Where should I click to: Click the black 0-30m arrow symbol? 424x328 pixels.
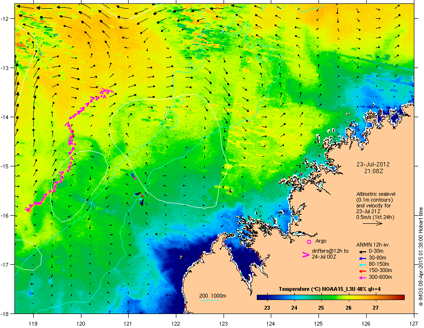coord(363,251)
